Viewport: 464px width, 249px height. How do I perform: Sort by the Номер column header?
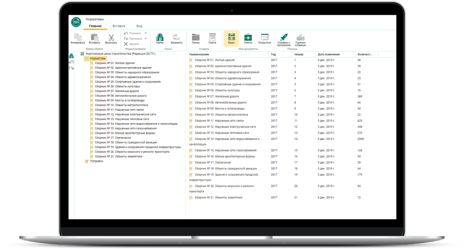click(299, 54)
